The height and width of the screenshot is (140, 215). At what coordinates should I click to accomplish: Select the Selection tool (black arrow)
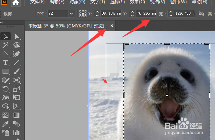(5, 37)
